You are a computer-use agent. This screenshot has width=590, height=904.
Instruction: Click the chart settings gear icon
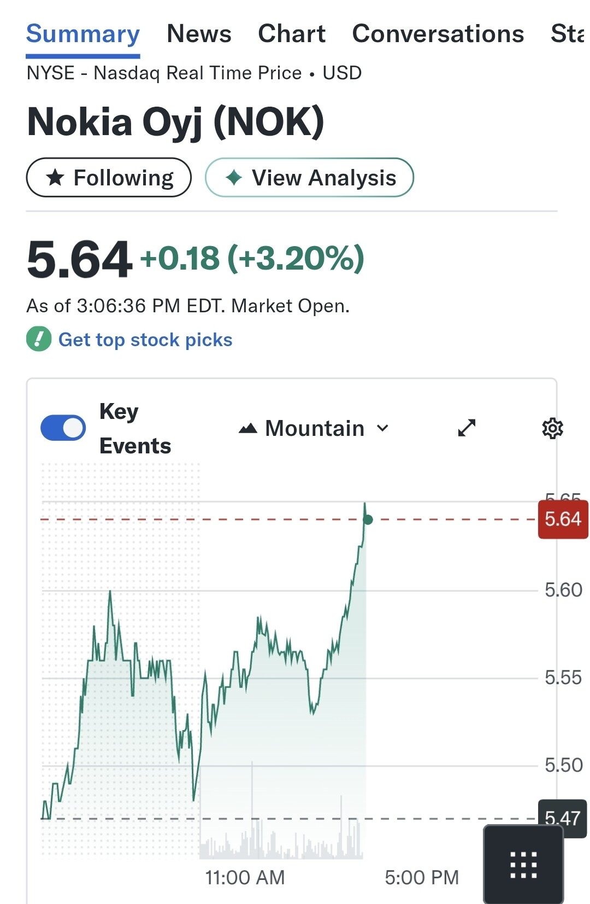click(x=552, y=428)
